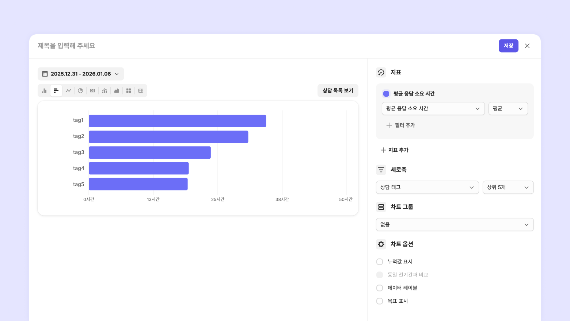The height and width of the screenshot is (321, 570).
Task: Open the 평균 응답 소요 시간 metric dropdown
Action: pos(433,109)
